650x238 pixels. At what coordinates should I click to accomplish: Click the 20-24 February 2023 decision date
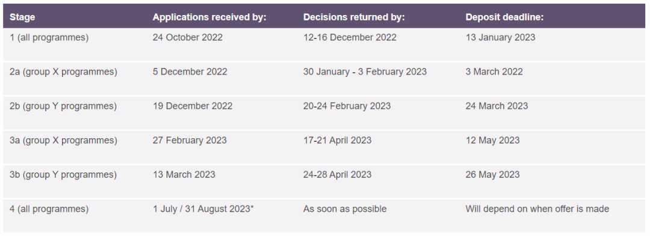[347, 106]
